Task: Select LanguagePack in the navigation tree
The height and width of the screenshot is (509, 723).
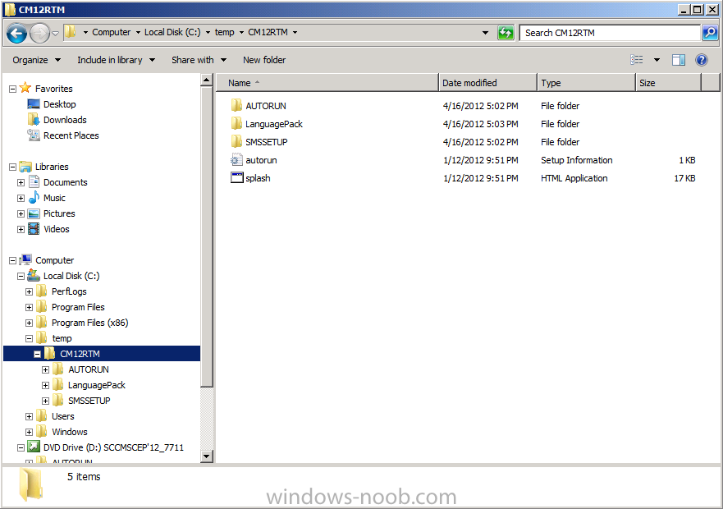Action: coord(96,385)
